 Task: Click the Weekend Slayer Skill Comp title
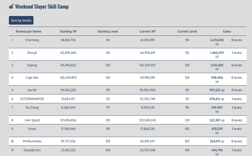point(42,7)
